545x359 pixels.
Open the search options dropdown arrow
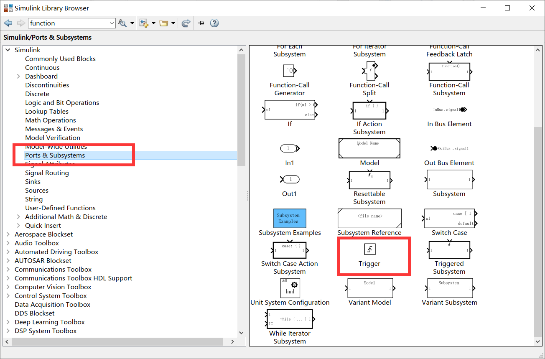point(132,23)
